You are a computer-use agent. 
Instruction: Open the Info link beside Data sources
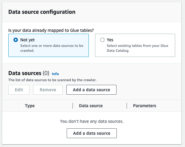tap(55, 74)
